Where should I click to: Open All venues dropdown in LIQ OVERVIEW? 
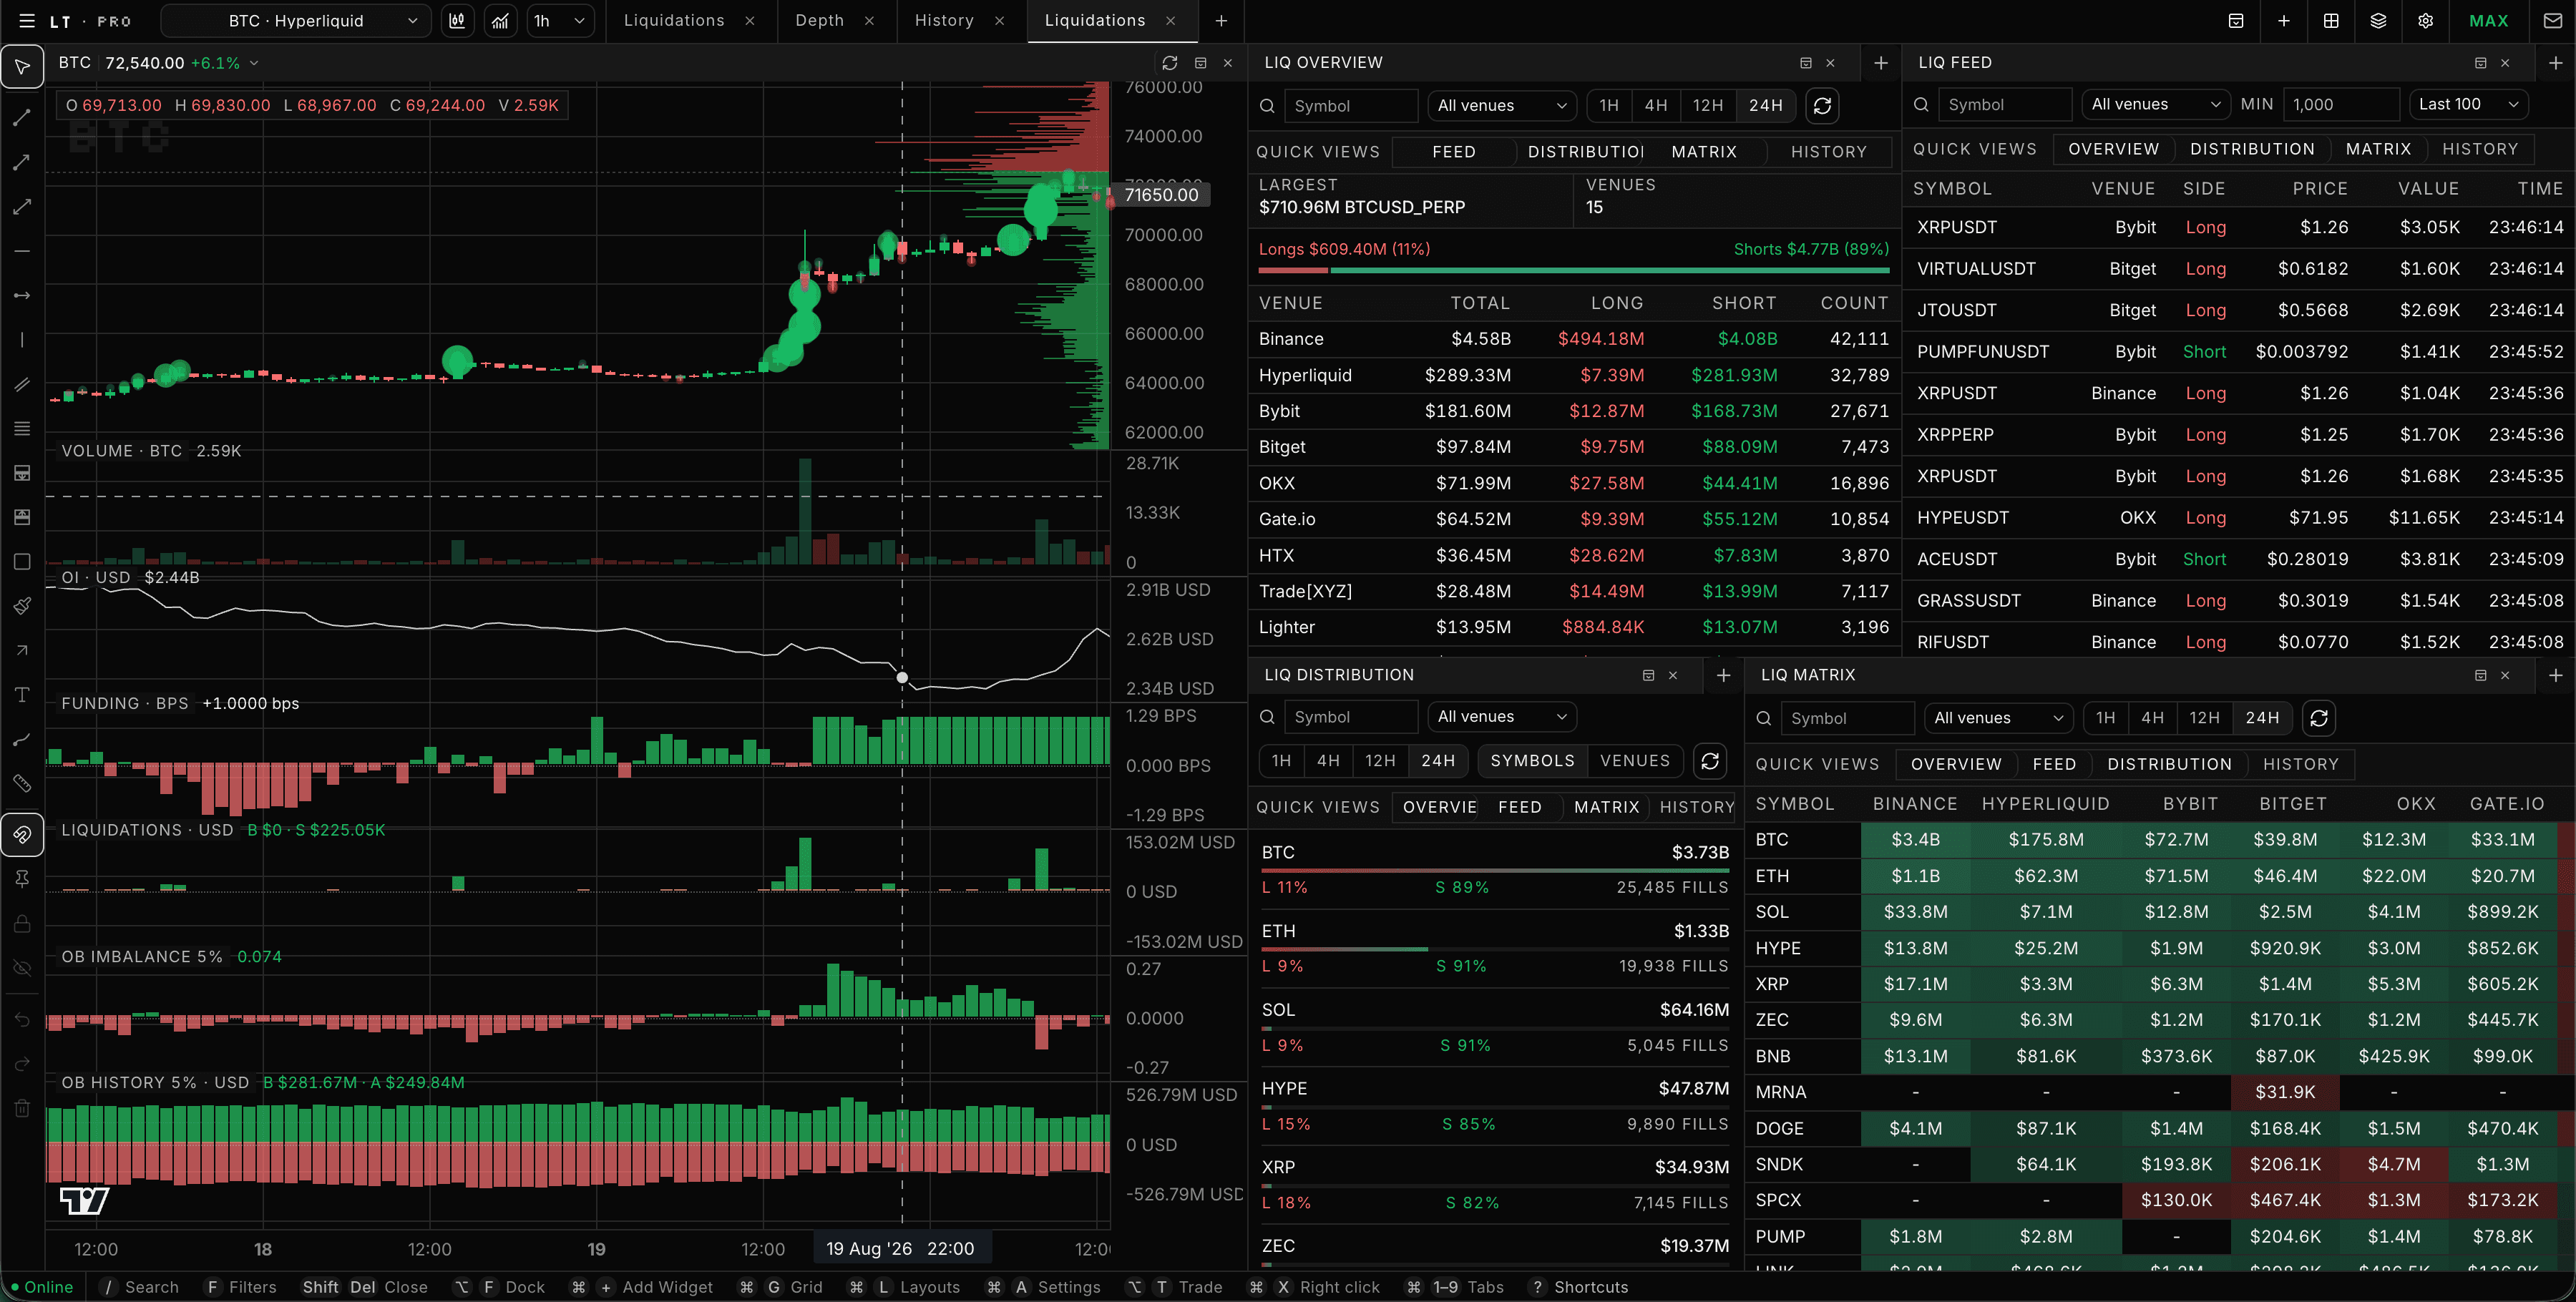[x=1501, y=105]
